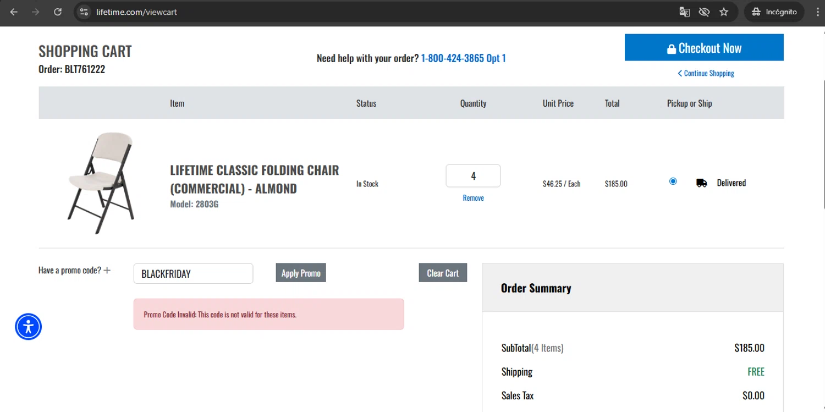825x412 pixels.
Task: Click the 'Status' column header
Action: click(x=366, y=103)
